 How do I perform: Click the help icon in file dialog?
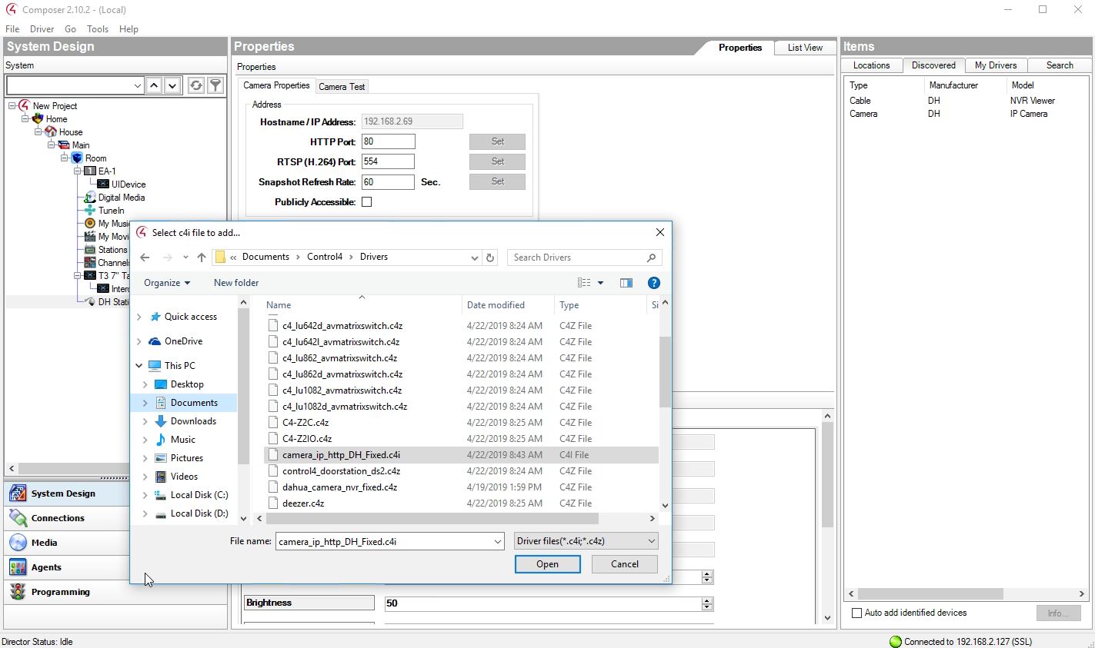[x=653, y=283]
